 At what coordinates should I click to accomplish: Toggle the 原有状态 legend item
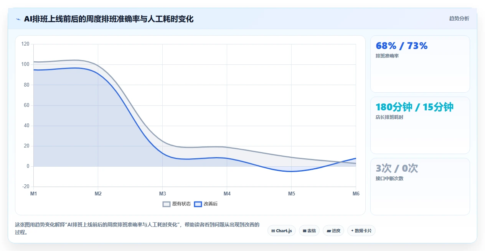pos(177,204)
